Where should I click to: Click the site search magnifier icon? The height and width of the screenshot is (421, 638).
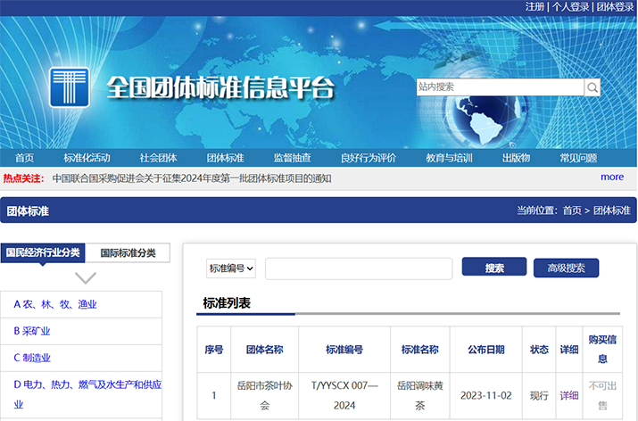click(x=592, y=87)
